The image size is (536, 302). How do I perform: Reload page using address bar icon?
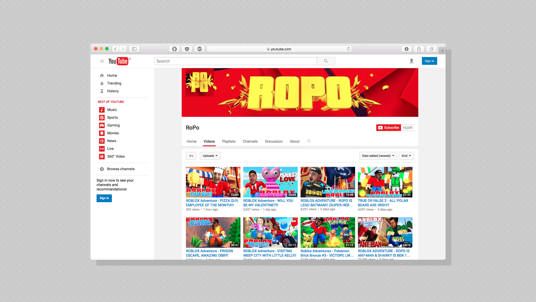tap(348, 49)
